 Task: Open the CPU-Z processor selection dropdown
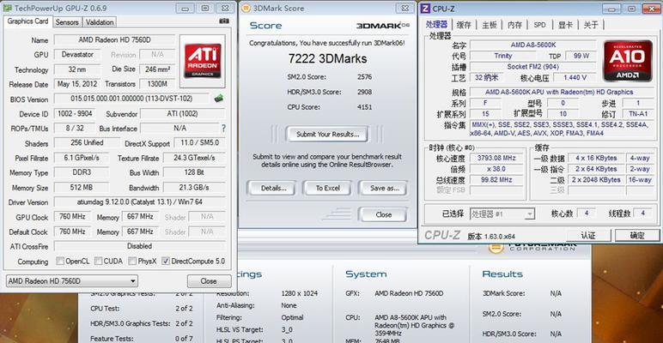[x=502, y=214]
